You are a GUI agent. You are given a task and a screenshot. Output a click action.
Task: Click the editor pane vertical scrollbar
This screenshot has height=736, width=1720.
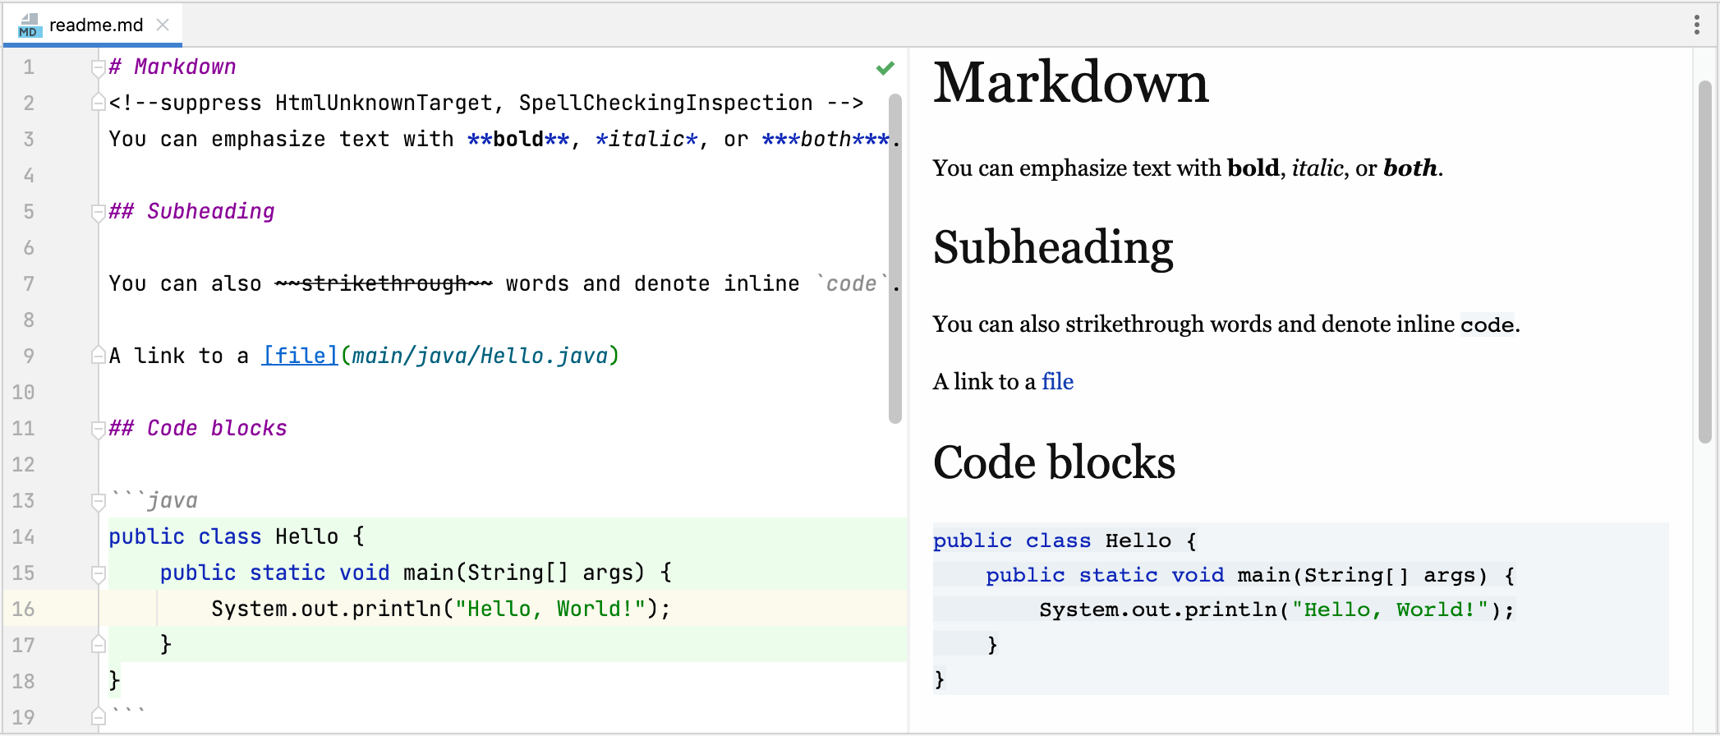pyautogui.click(x=895, y=259)
